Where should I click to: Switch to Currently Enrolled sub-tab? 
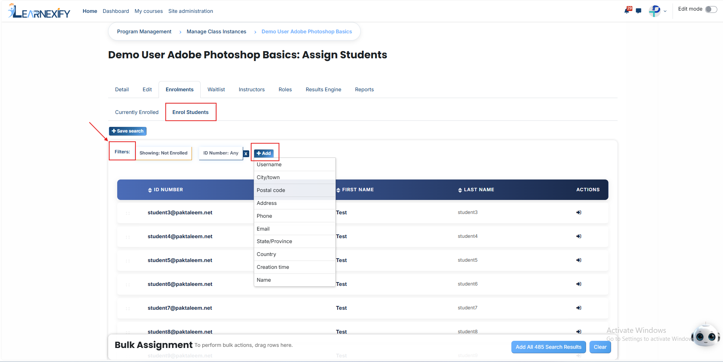(x=137, y=112)
